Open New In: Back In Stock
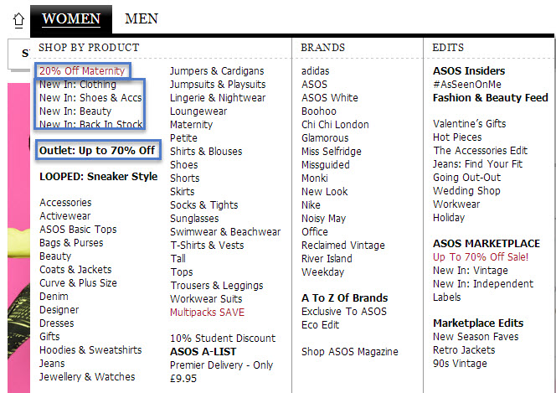Screen dimensions: 556x393 tap(90, 124)
